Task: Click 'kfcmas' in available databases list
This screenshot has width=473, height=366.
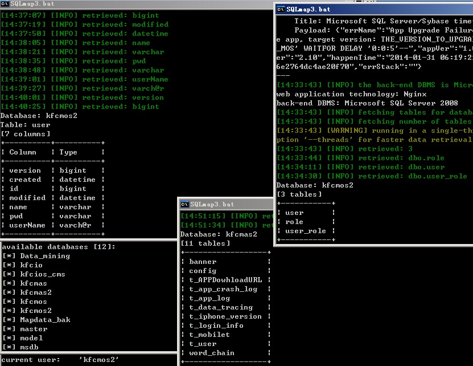Action: pyautogui.click(x=34, y=283)
